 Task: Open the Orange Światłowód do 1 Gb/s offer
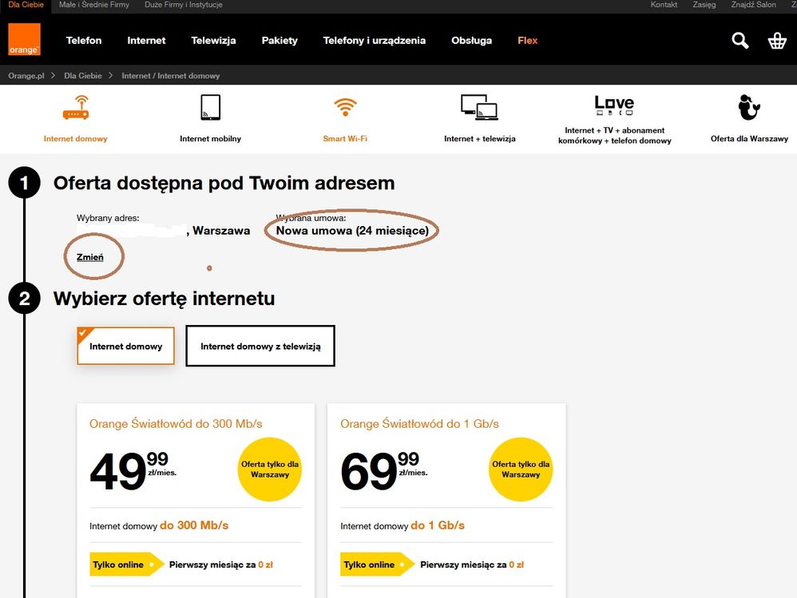419,424
